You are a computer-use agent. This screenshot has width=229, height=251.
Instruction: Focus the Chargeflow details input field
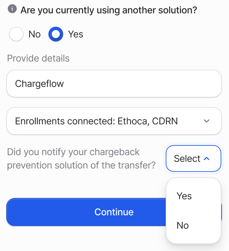click(114, 83)
